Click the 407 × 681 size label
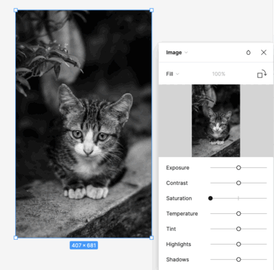Image resolution: width=274 pixels, height=270 pixels. click(84, 245)
